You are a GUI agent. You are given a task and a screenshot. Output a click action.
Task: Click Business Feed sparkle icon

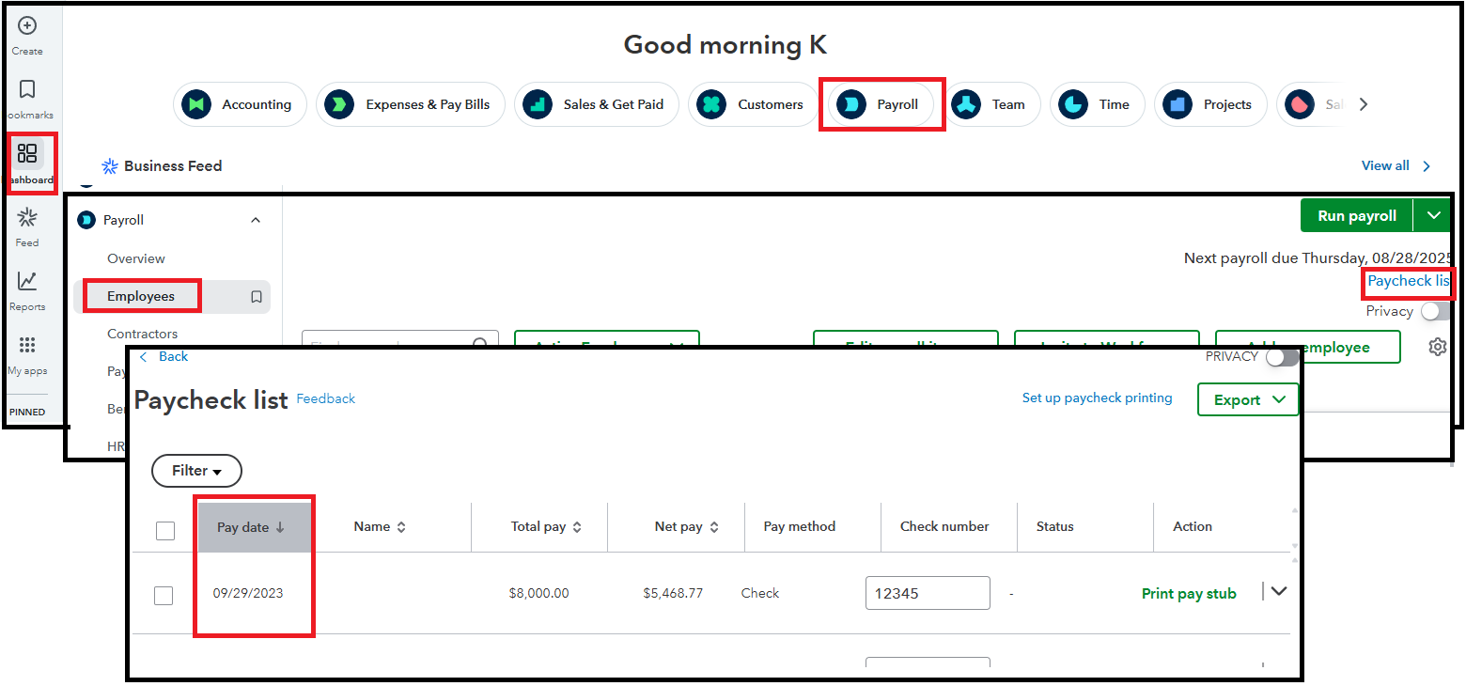(x=110, y=166)
